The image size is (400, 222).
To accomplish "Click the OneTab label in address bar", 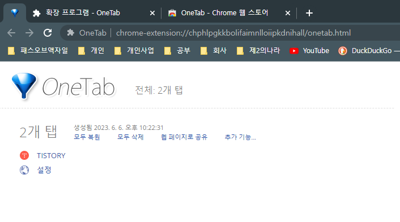I will [x=92, y=33].
